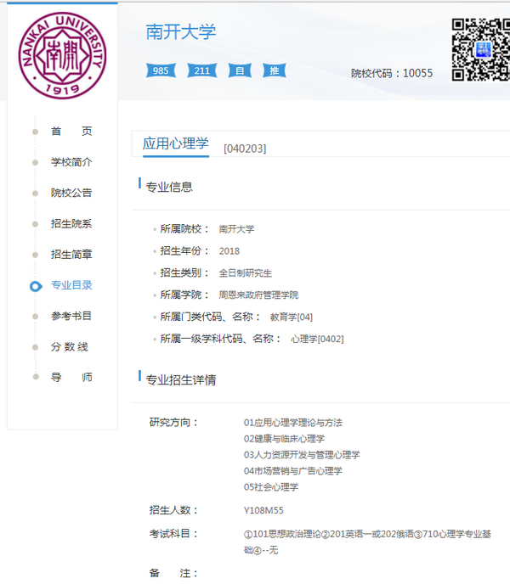The image size is (510, 584).
Task: Click the 211 badge
Action: point(201,70)
